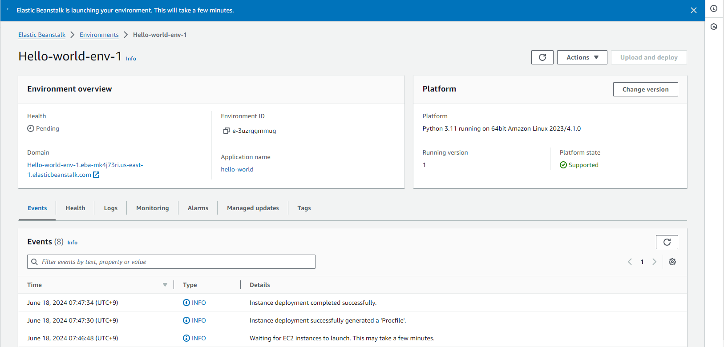Open Events table preferences gear
Image resolution: width=724 pixels, height=347 pixels.
tap(672, 262)
